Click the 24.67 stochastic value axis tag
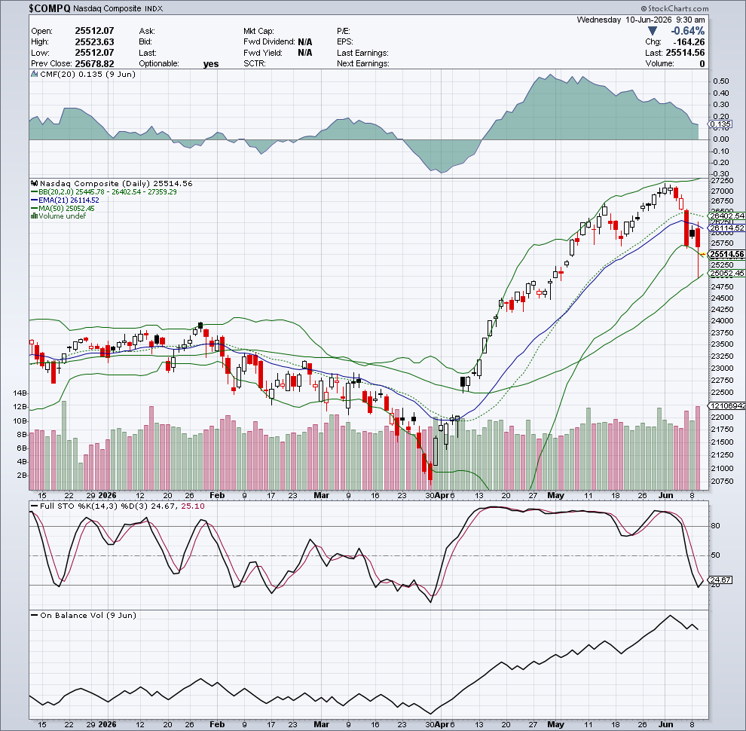The height and width of the screenshot is (731, 746). coord(720,580)
